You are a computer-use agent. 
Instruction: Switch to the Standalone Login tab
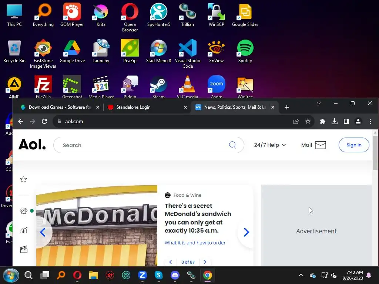tap(147, 107)
